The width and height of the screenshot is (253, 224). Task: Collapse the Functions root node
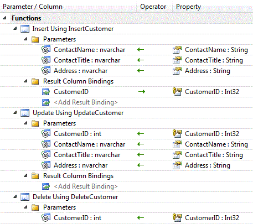(x=4, y=18)
